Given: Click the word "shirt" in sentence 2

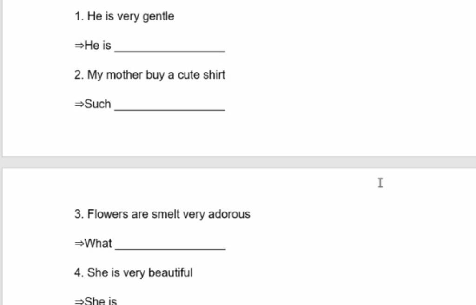Looking at the screenshot, I should (214, 75).
